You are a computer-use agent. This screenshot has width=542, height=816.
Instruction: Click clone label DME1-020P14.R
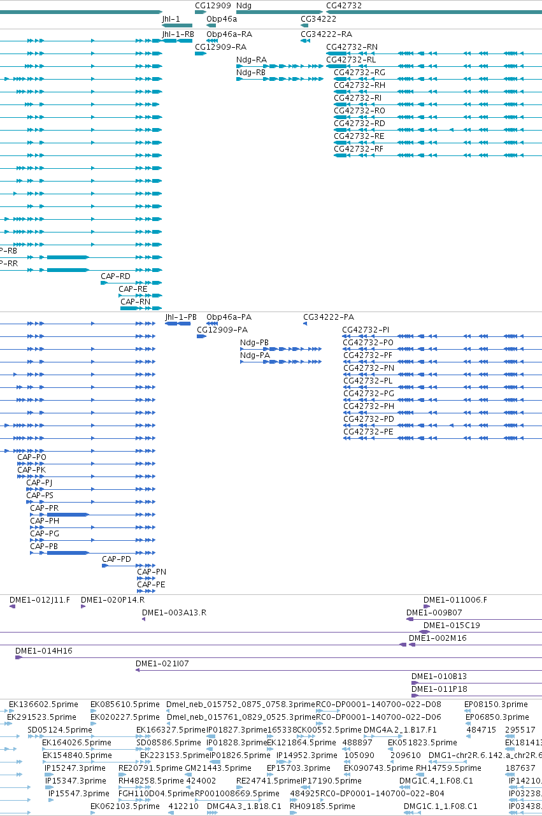click(x=113, y=599)
